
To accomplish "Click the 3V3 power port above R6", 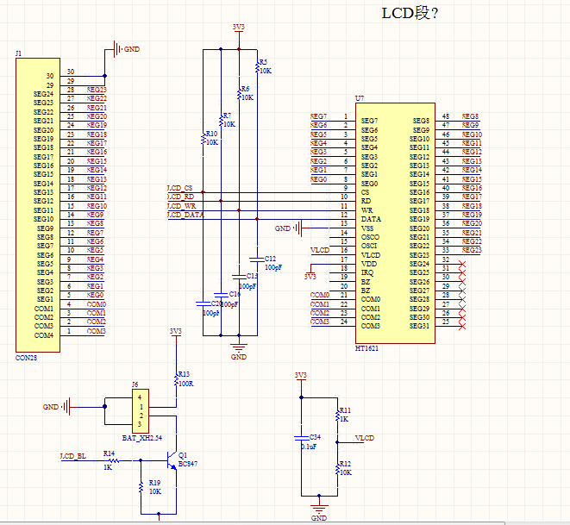I will (239, 29).
